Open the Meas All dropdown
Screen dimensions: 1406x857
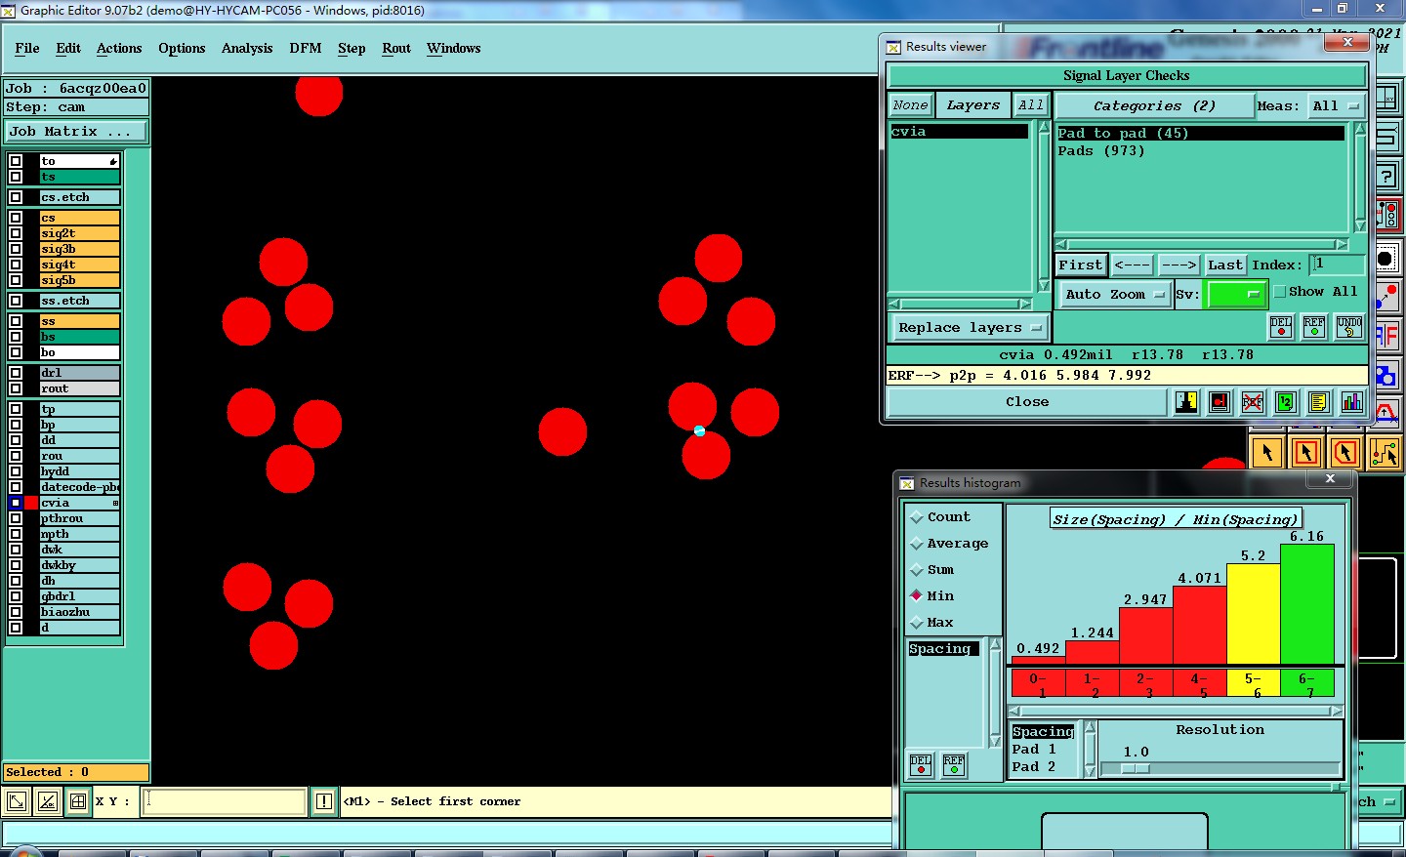(1336, 105)
